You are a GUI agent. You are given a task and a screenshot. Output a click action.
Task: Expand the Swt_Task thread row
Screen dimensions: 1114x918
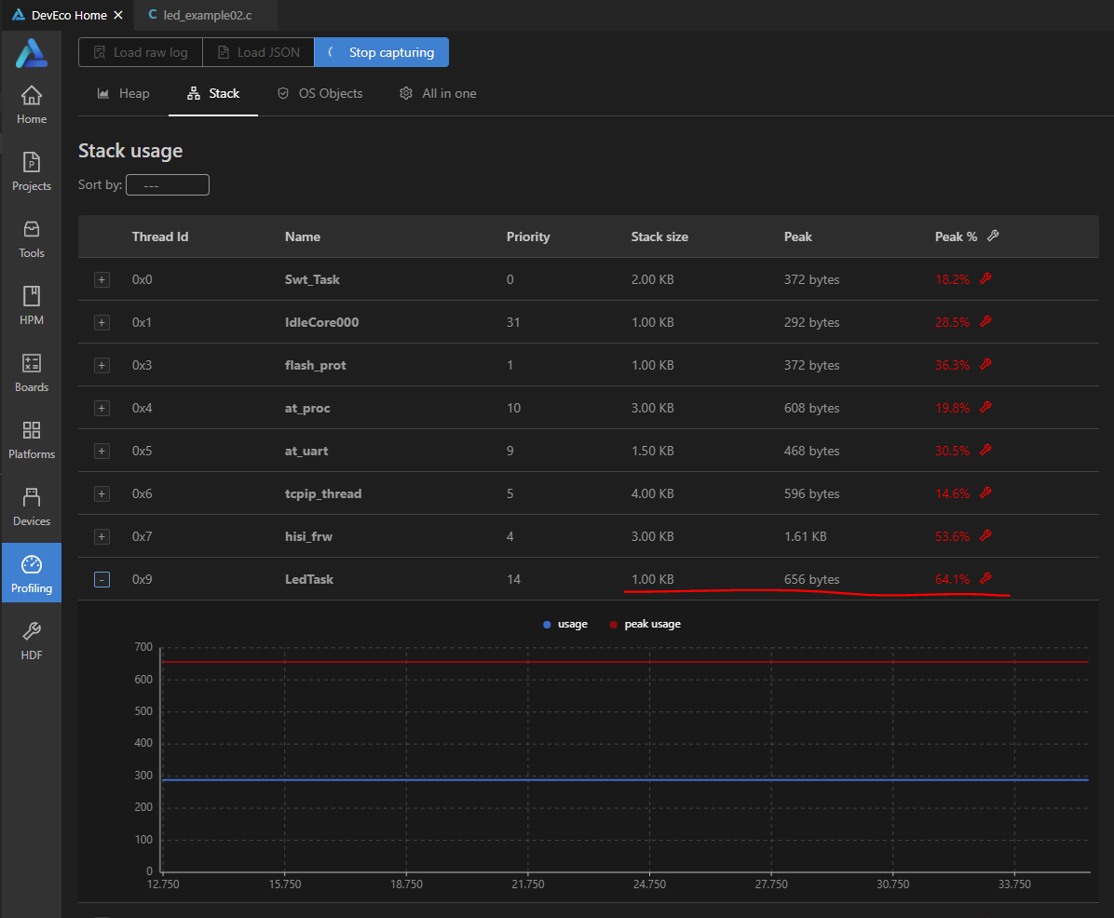(x=102, y=279)
